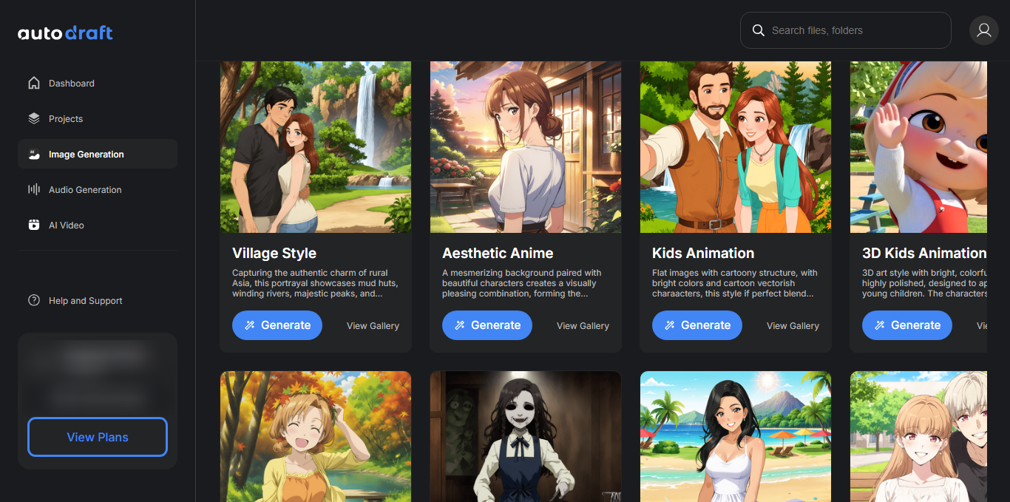1010x502 pixels.
Task: Click the magic wand icon under 3D Kids Animation
Action: click(x=880, y=325)
